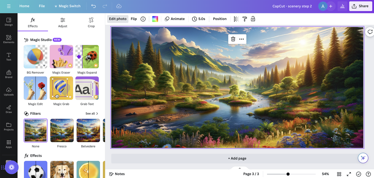Image resolution: width=374 pixels, height=178 pixels.
Task: Toggle the lock icon in toolbar
Action: click(x=253, y=19)
